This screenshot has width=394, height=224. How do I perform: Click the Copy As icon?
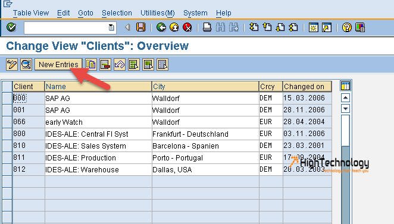[x=91, y=65]
